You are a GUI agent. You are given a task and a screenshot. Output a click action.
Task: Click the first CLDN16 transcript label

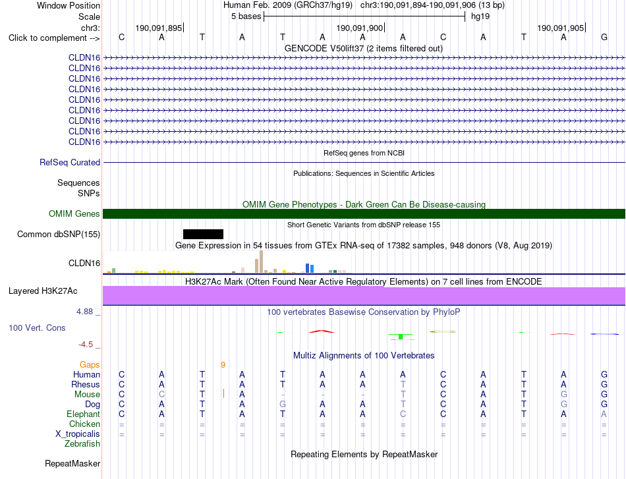84,58
